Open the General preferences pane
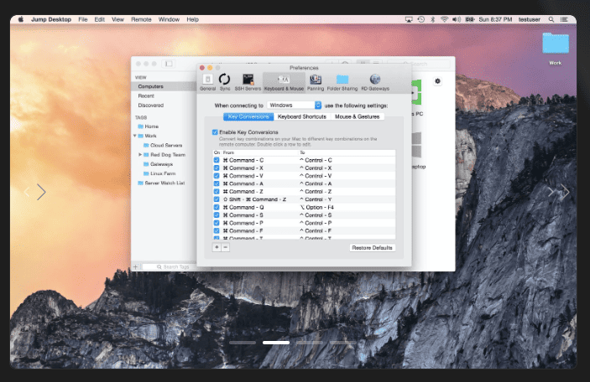 coord(207,82)
